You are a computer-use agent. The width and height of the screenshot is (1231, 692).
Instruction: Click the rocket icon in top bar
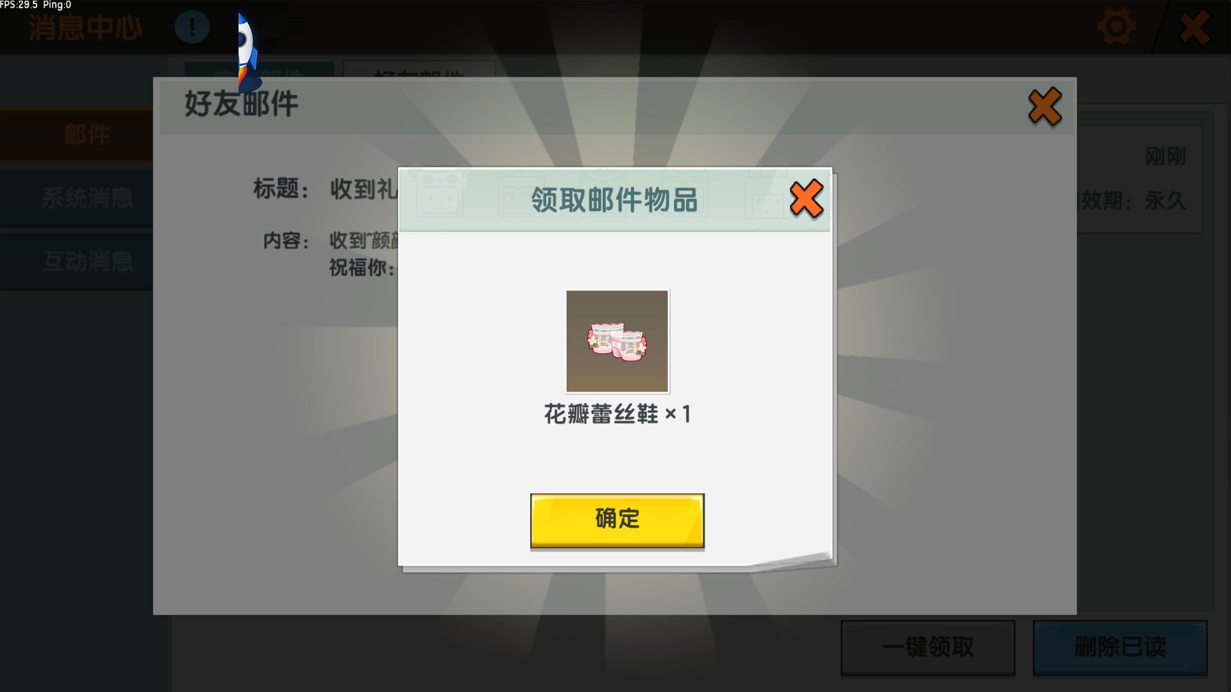click(249, 51)
